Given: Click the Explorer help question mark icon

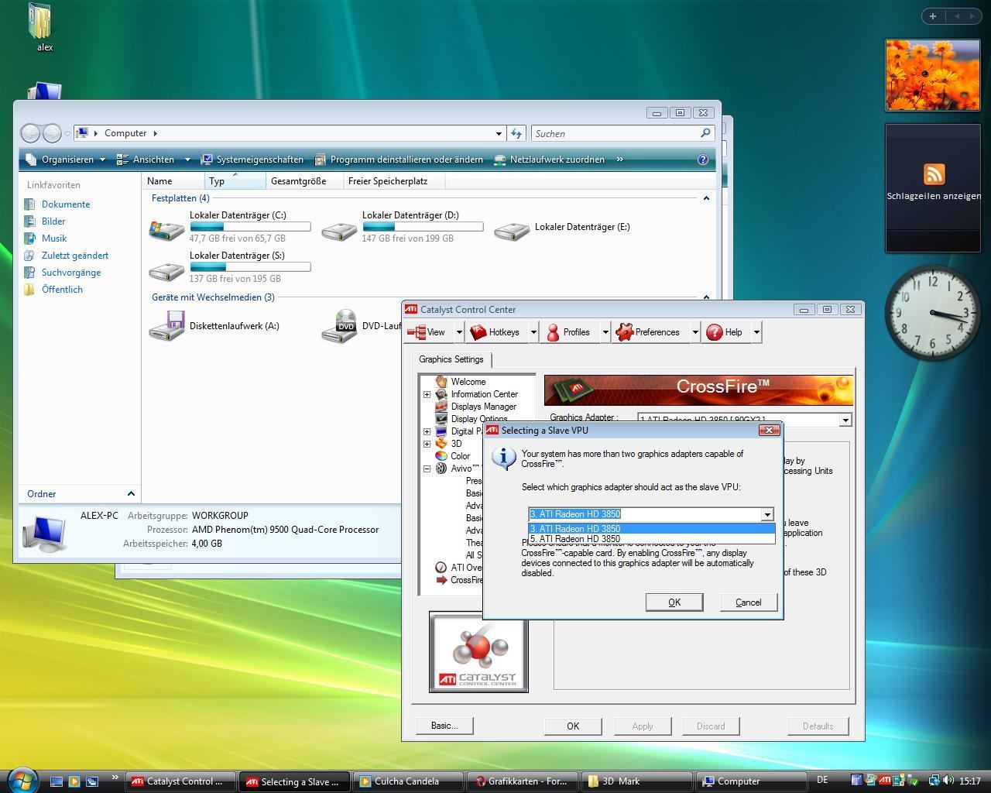Looking at the screenshot, I should coord(703,160).
